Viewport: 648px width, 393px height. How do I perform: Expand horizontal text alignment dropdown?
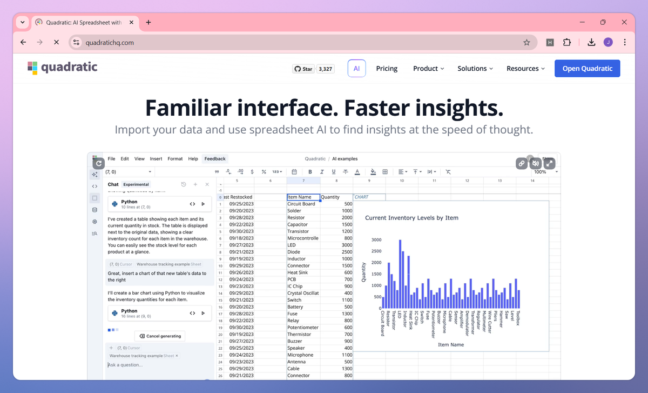point(403,172)
